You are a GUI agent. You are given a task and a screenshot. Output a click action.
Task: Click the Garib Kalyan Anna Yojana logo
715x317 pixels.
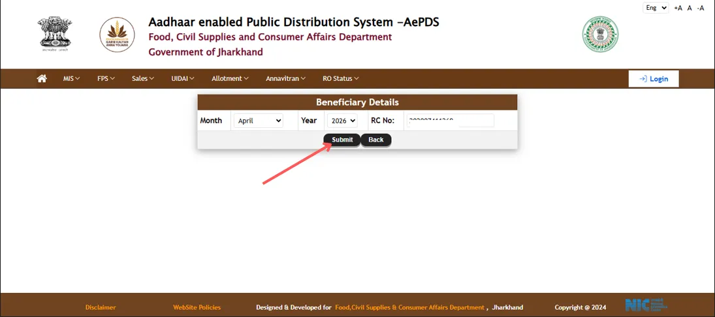pos(117,35)
